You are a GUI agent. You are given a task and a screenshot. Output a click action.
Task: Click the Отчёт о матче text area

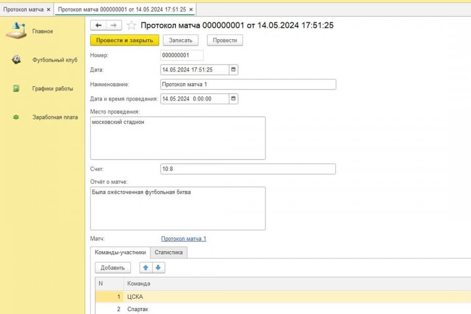coord(178,208)
